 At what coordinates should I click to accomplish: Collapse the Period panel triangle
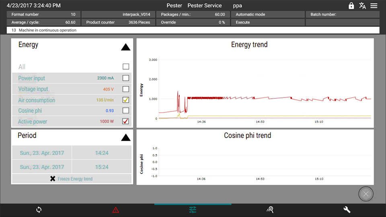coord(125,138)
